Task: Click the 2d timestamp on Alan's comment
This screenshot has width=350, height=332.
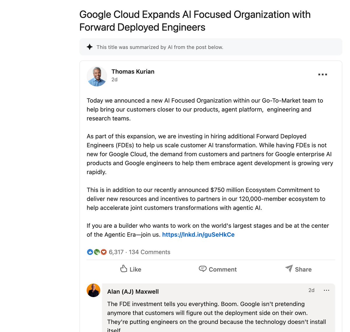Action: (x=311, y=290)
